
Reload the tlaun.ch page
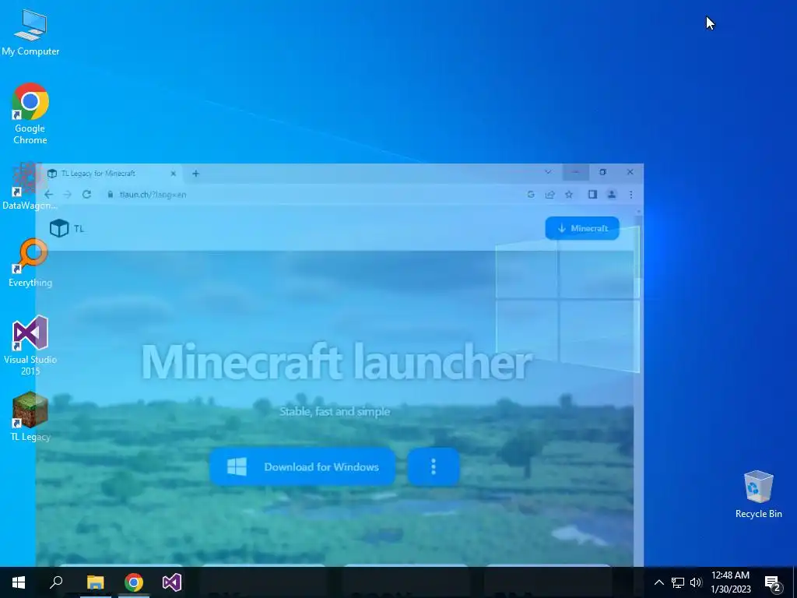tap(86, 194)
